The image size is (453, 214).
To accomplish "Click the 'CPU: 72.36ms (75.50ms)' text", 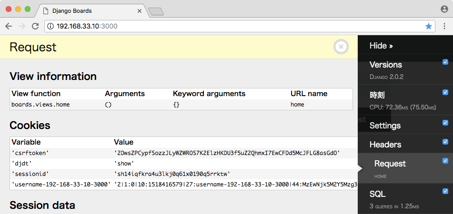I will click(x=403, y=107).
